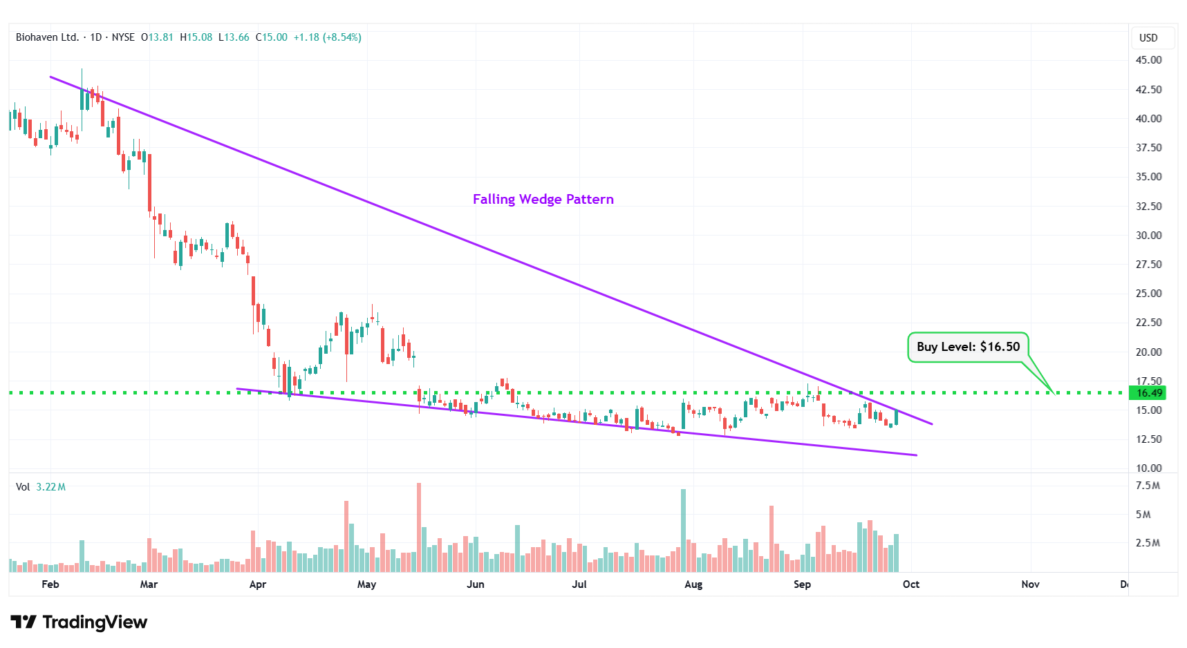
Task: Click the Nov label on time axis
Action: point(1030,584)
